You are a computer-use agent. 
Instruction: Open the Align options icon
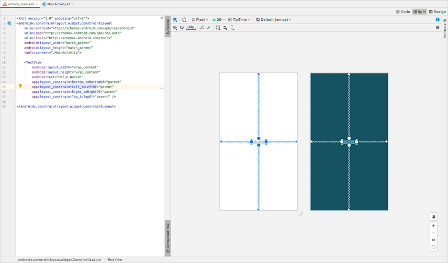click(x=225, y=28)
